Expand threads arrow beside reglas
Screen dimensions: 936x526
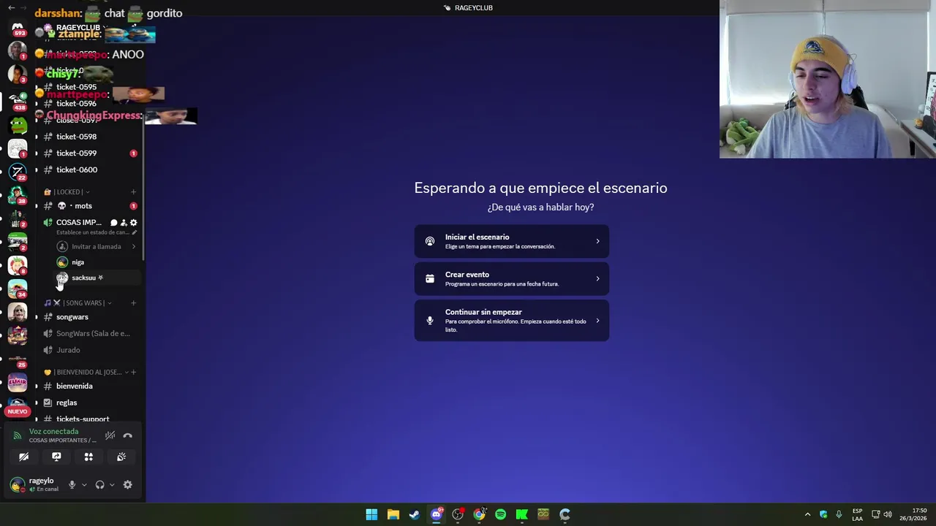coord(37,403)
